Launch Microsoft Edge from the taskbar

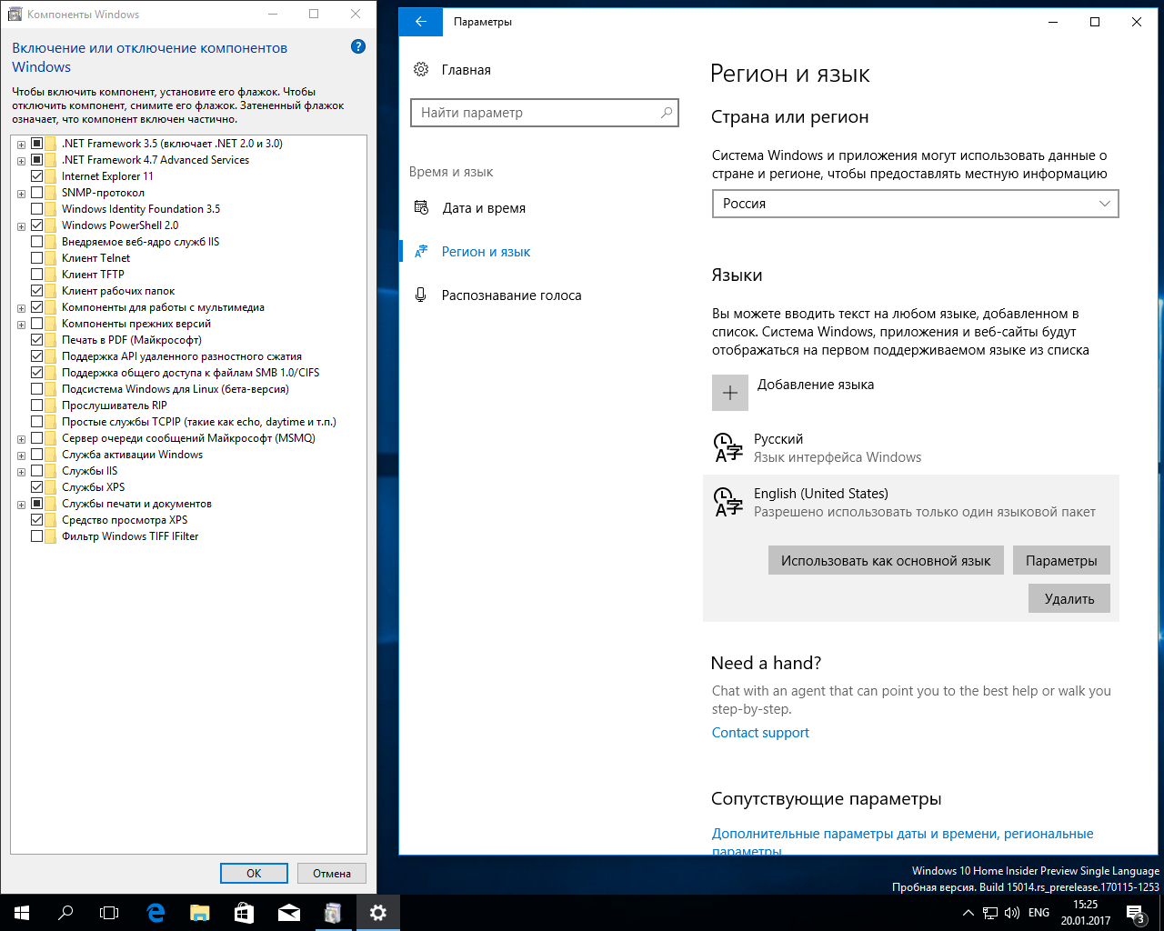coord(156,913)
